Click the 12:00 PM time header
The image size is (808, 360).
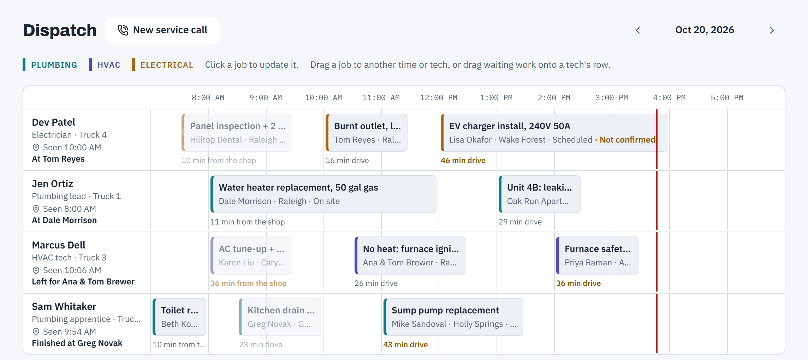coord(439,98)
